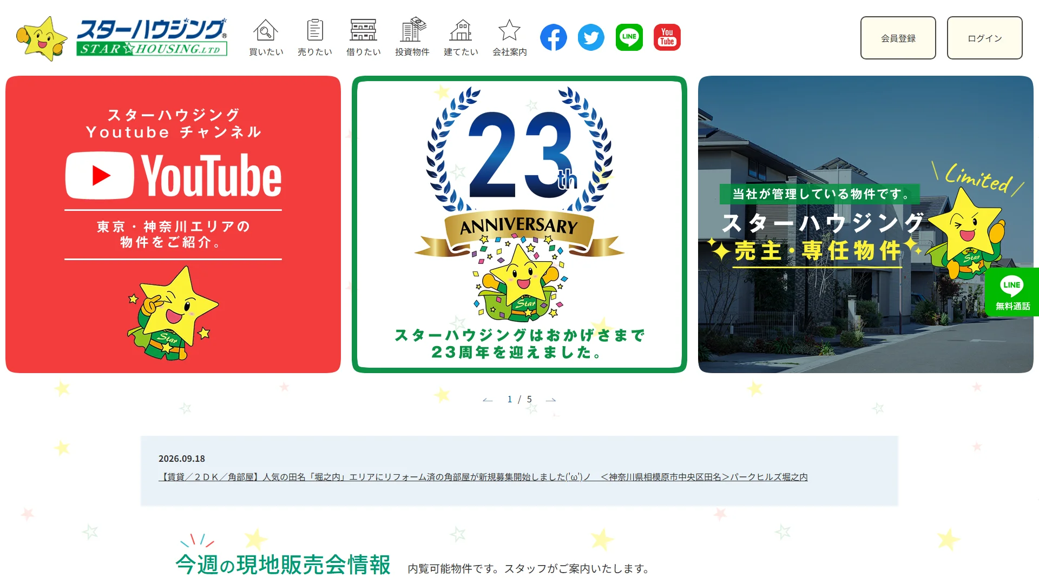Visit the Facebook page icon
Screen dimensions: 1039x584
point(553,37)
